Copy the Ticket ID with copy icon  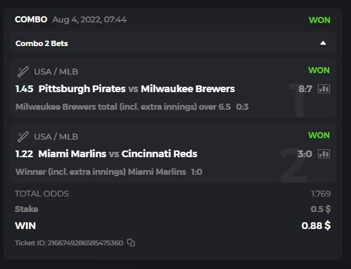pyautogui.click(x=131, y=243)
